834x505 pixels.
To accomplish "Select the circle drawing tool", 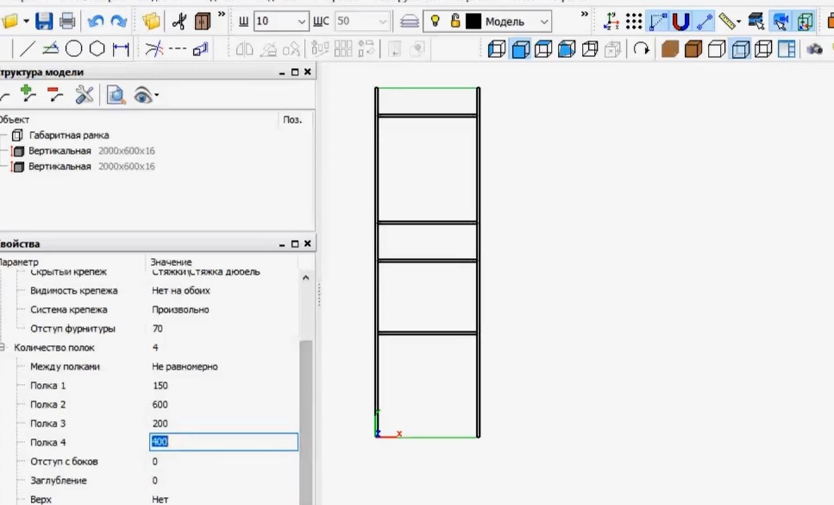I will coord(73,49).
